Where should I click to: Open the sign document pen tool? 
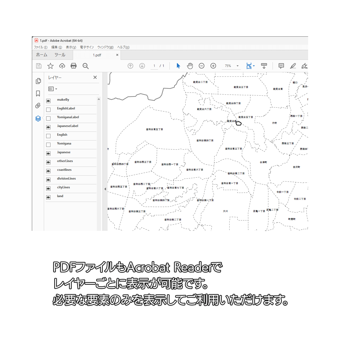[304, 66]
